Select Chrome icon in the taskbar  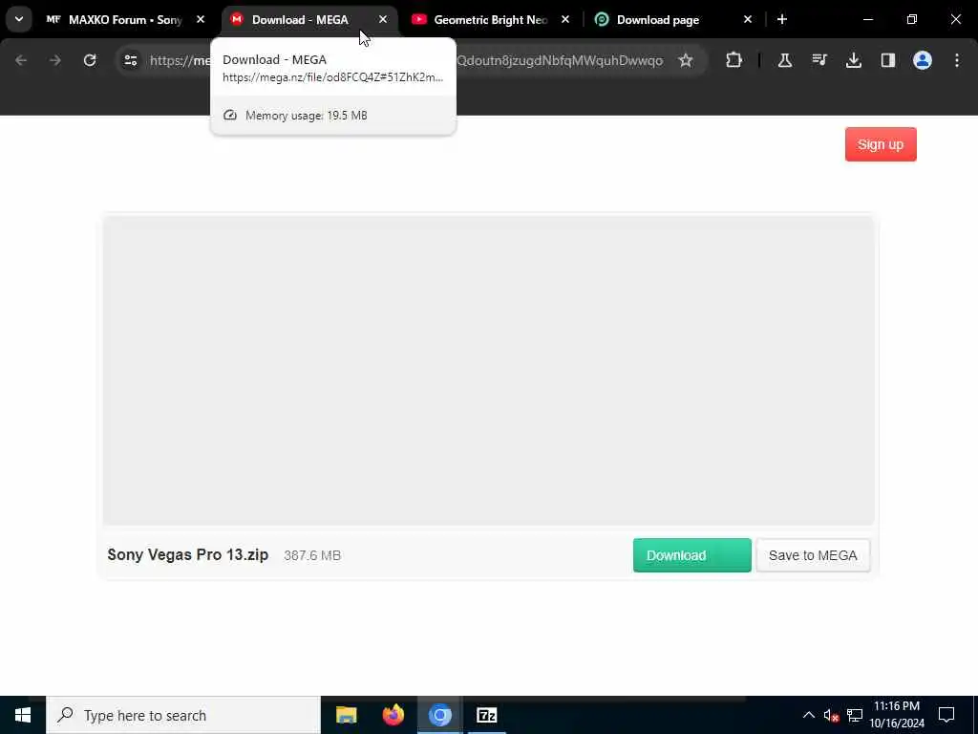click(x=439, y=715)
